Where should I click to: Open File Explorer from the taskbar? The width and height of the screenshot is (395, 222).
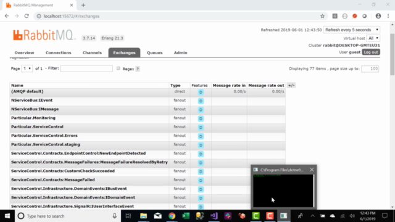[x=143, y=216]
